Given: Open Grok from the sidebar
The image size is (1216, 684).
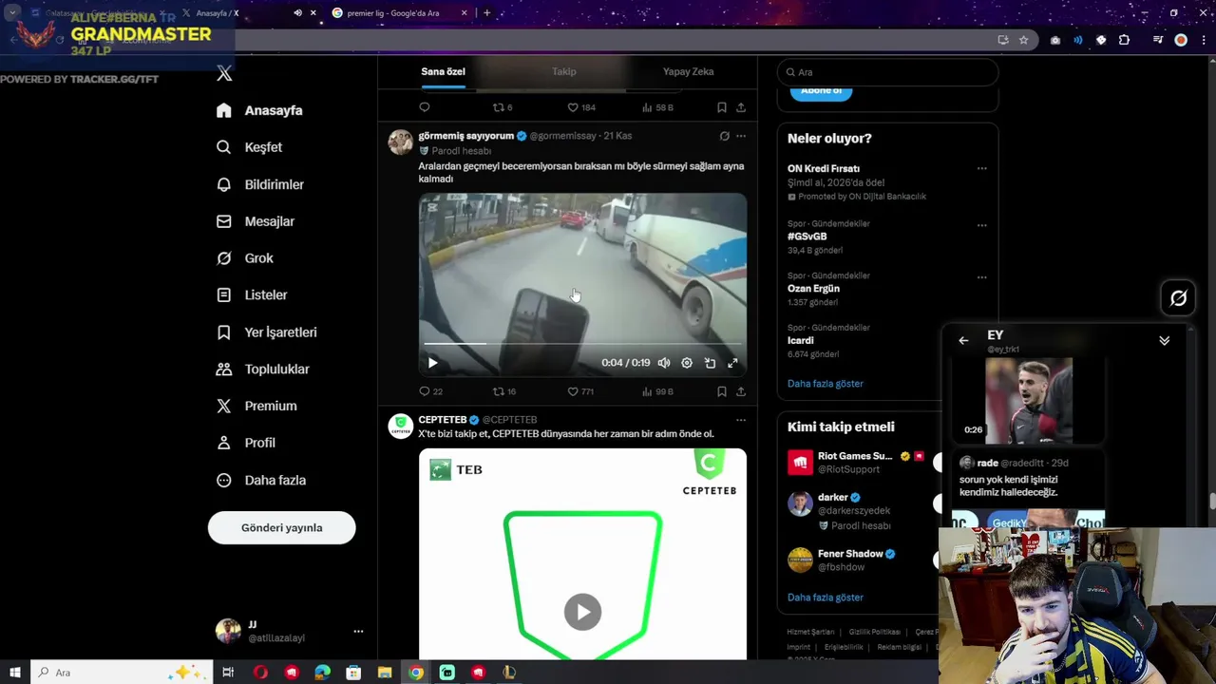Looking at the screenshot, I should 244,258.
